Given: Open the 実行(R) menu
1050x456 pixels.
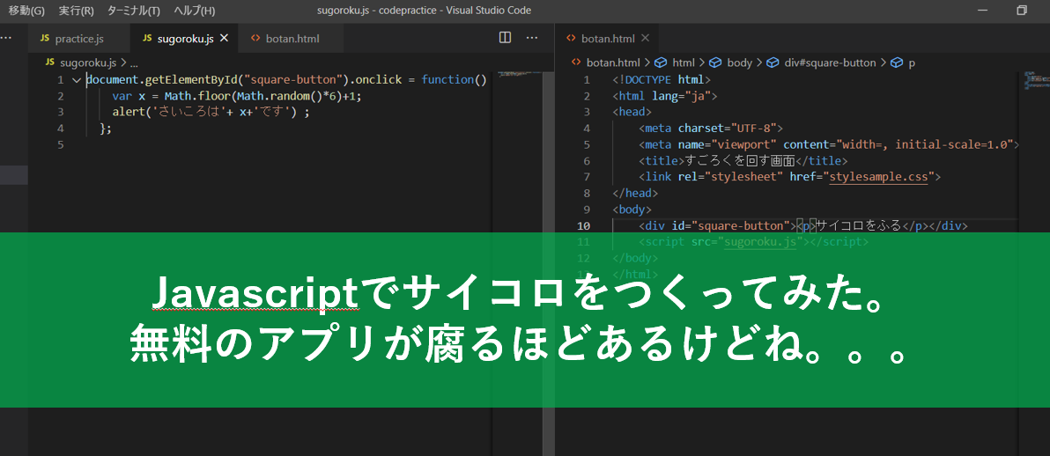Looking at the screenshot, I should click(76, 11).
